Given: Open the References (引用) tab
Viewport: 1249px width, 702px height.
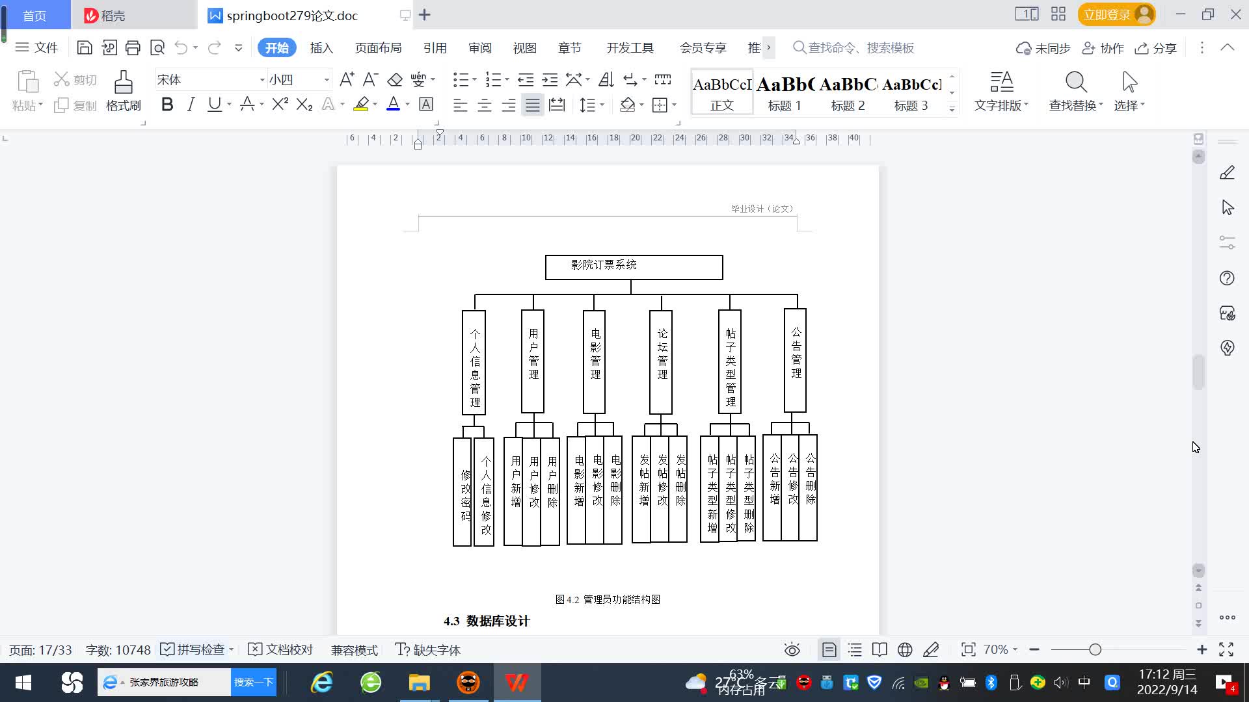Looking at the screenshot, I should (x=435, y=48).
